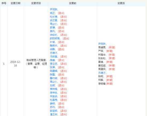Click the 变更前 column header
This screenshot has width=147, height=116.
point(72,3)
